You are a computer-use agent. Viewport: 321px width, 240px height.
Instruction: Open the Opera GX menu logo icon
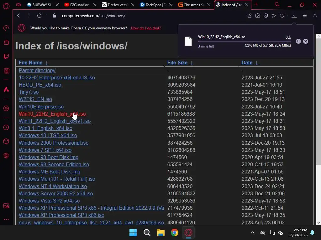pyautogui.click(x=6, y=6)
